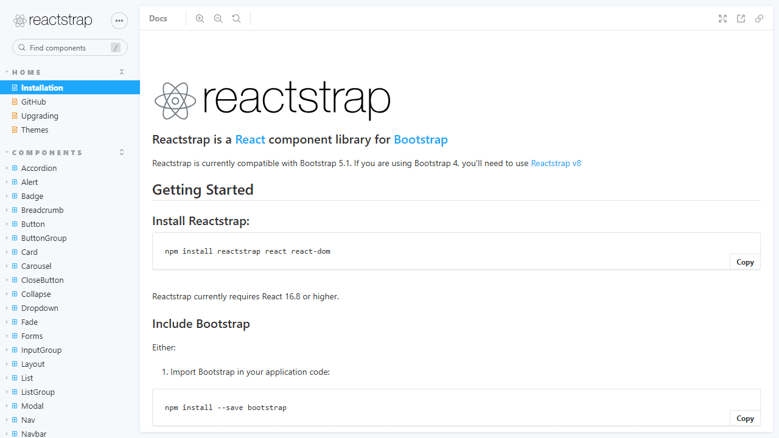Image resolution: width=779 pixels, height=438 pixels.
Task: Open canvas in new tab icon
Action: [741, 19]
